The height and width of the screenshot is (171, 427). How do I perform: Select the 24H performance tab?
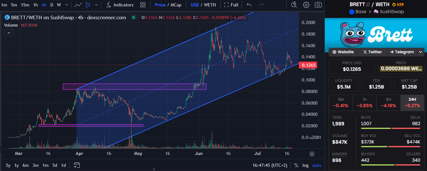[412, 103]
